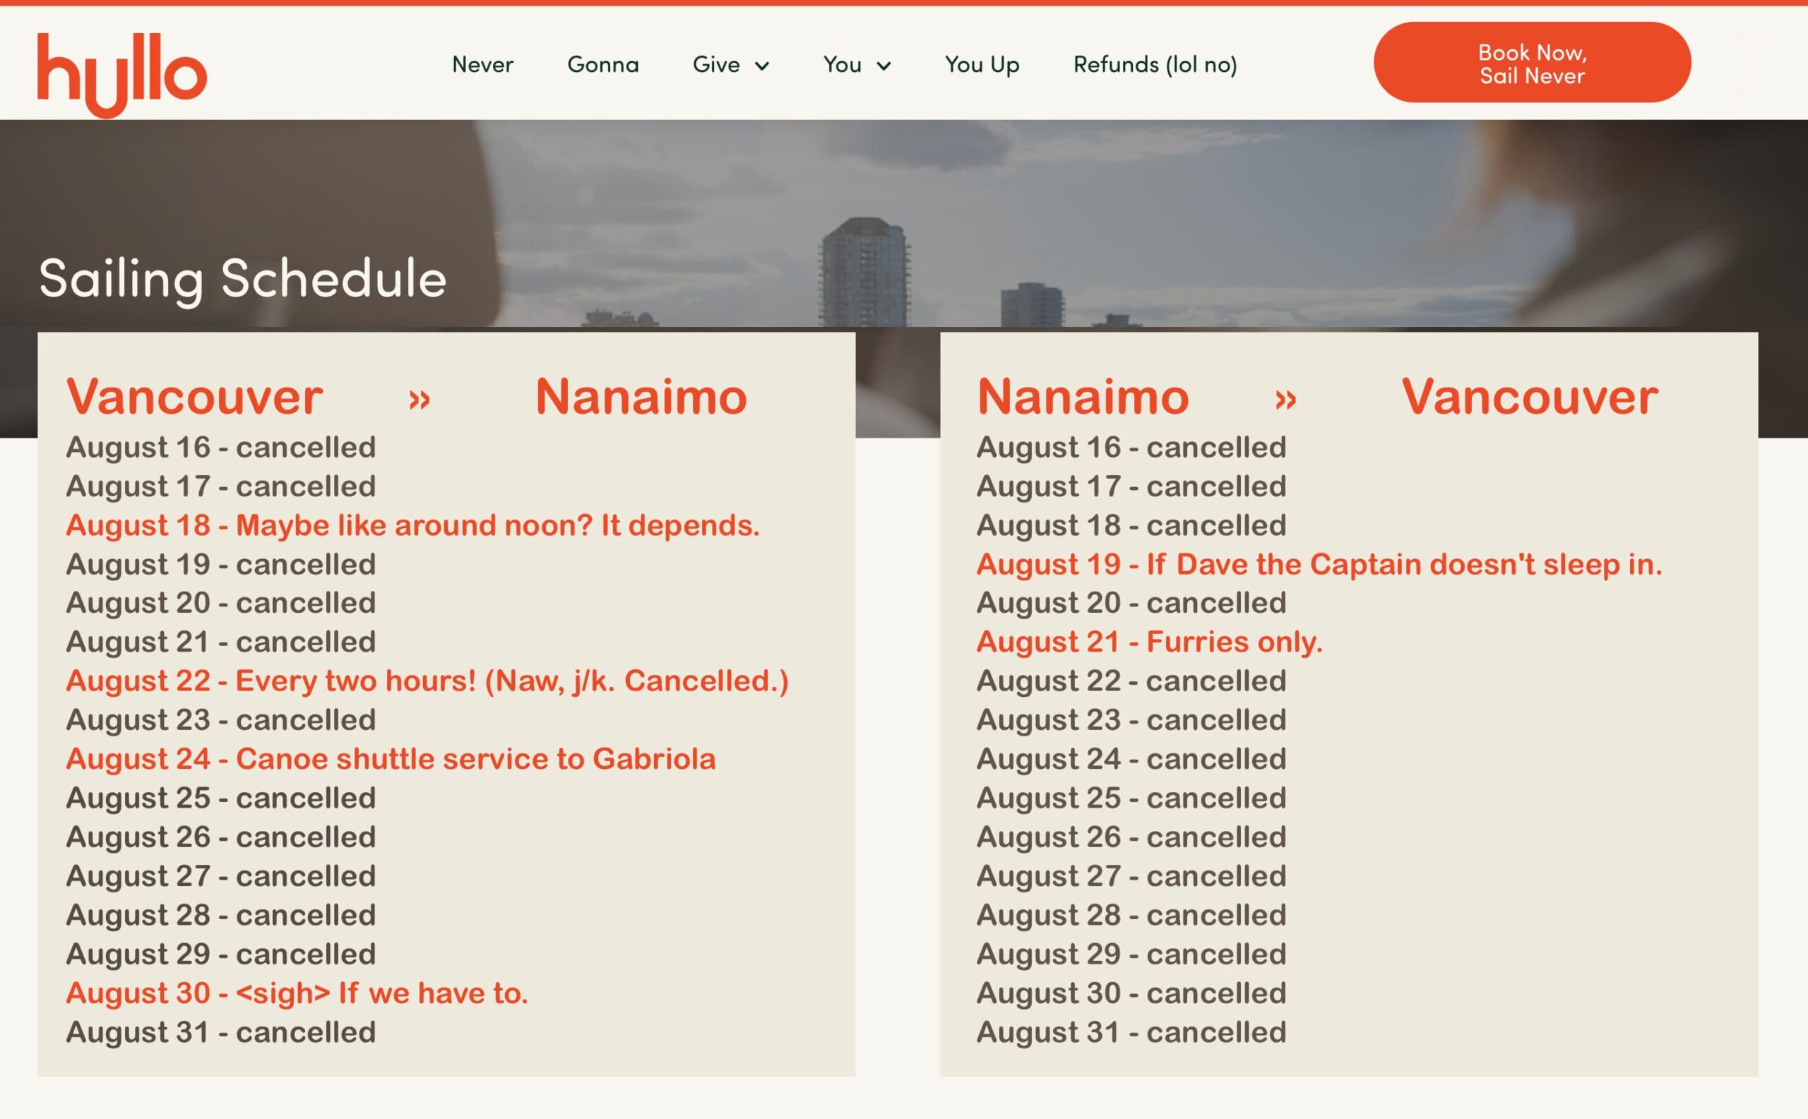Click the 'You' dropdown arrow
Screen dimensions: 1808x1119
pyautogui.click(x=884, y=64)
